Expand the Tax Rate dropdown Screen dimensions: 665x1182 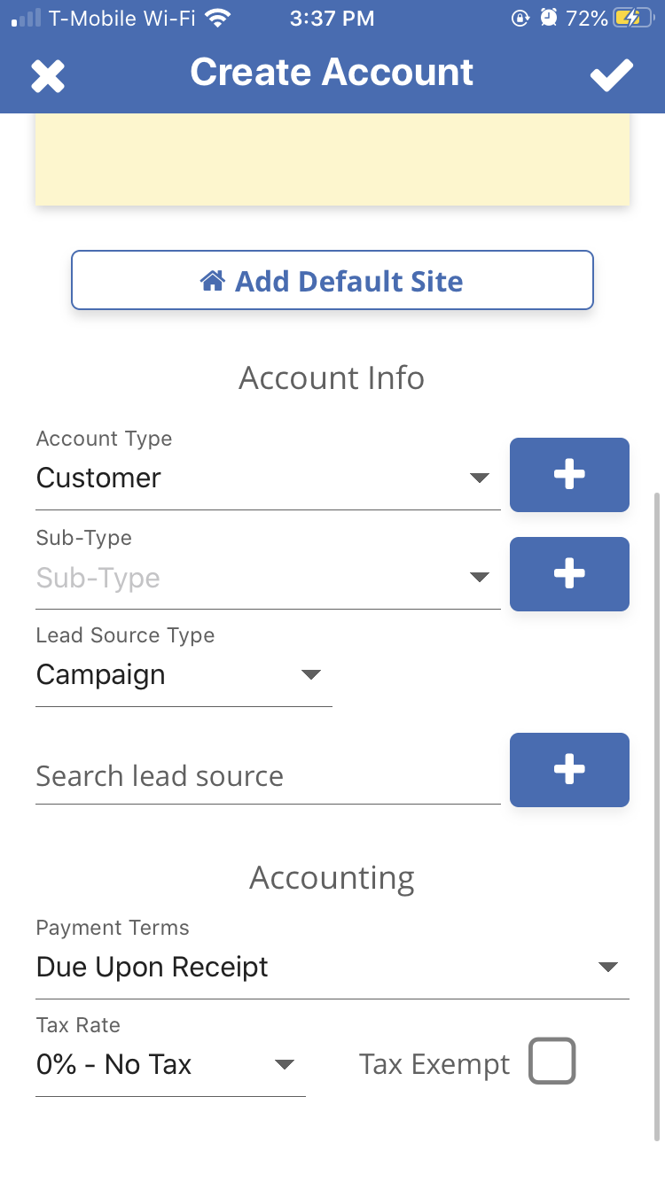click(169, 1064)
